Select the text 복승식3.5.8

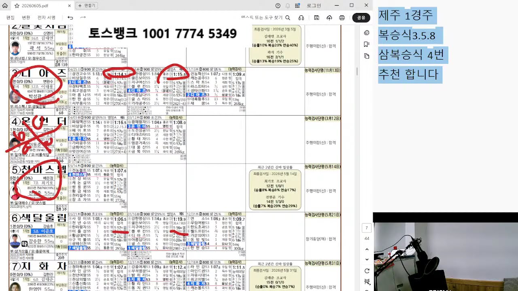pyautogui.click(x=408, y=36)
